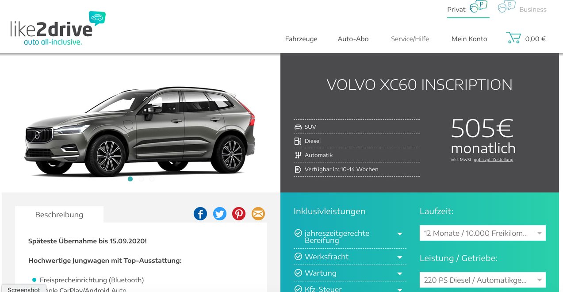This screenshot has height=292, width=563.
Task: Click the Privat customer icon
Action: (478, 7)
